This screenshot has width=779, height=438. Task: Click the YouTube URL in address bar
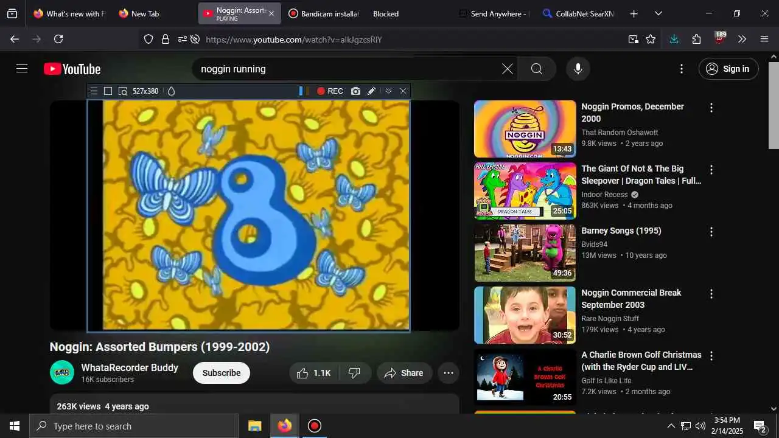coord(294,40)
